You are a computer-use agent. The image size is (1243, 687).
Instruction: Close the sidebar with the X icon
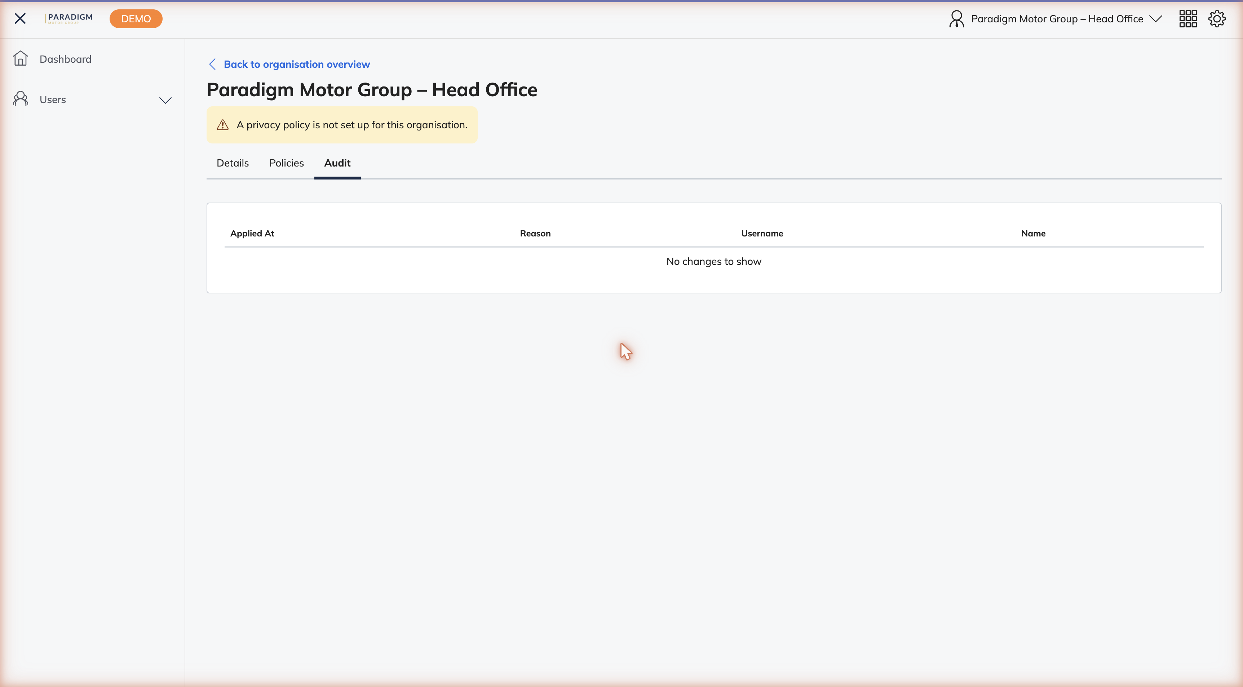pos(20,19)
